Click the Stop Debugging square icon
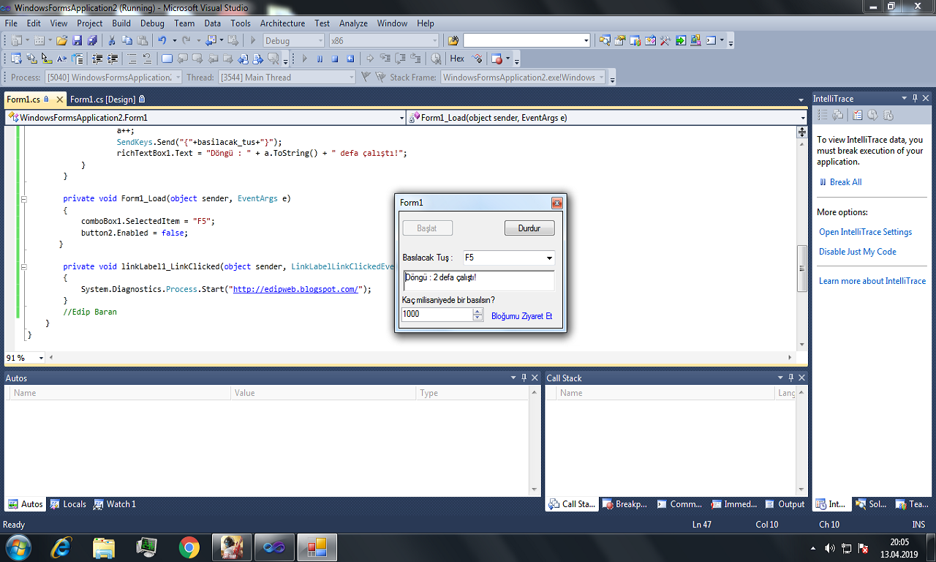 click(335, 59)
